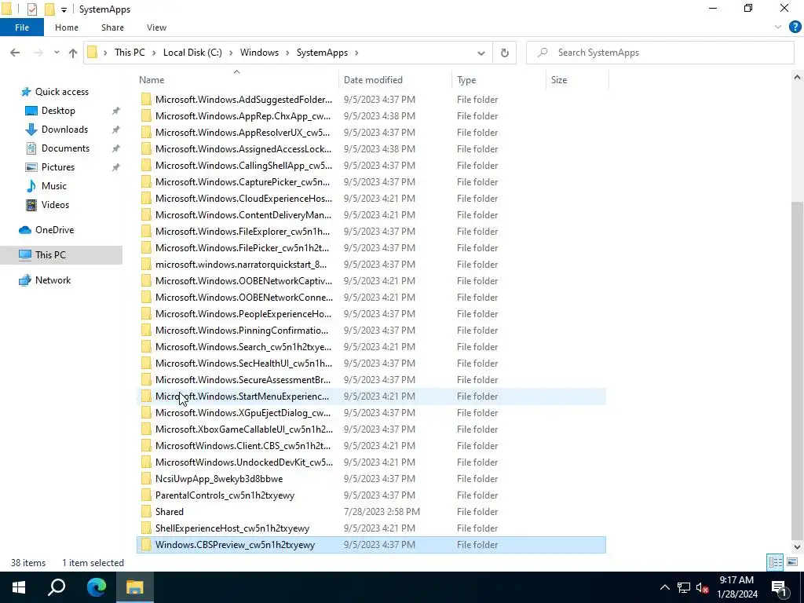Open Pictures in the navigation pane
Image resolution: width=804 pixels, height=603 pixels.
(x=58, y=167)
